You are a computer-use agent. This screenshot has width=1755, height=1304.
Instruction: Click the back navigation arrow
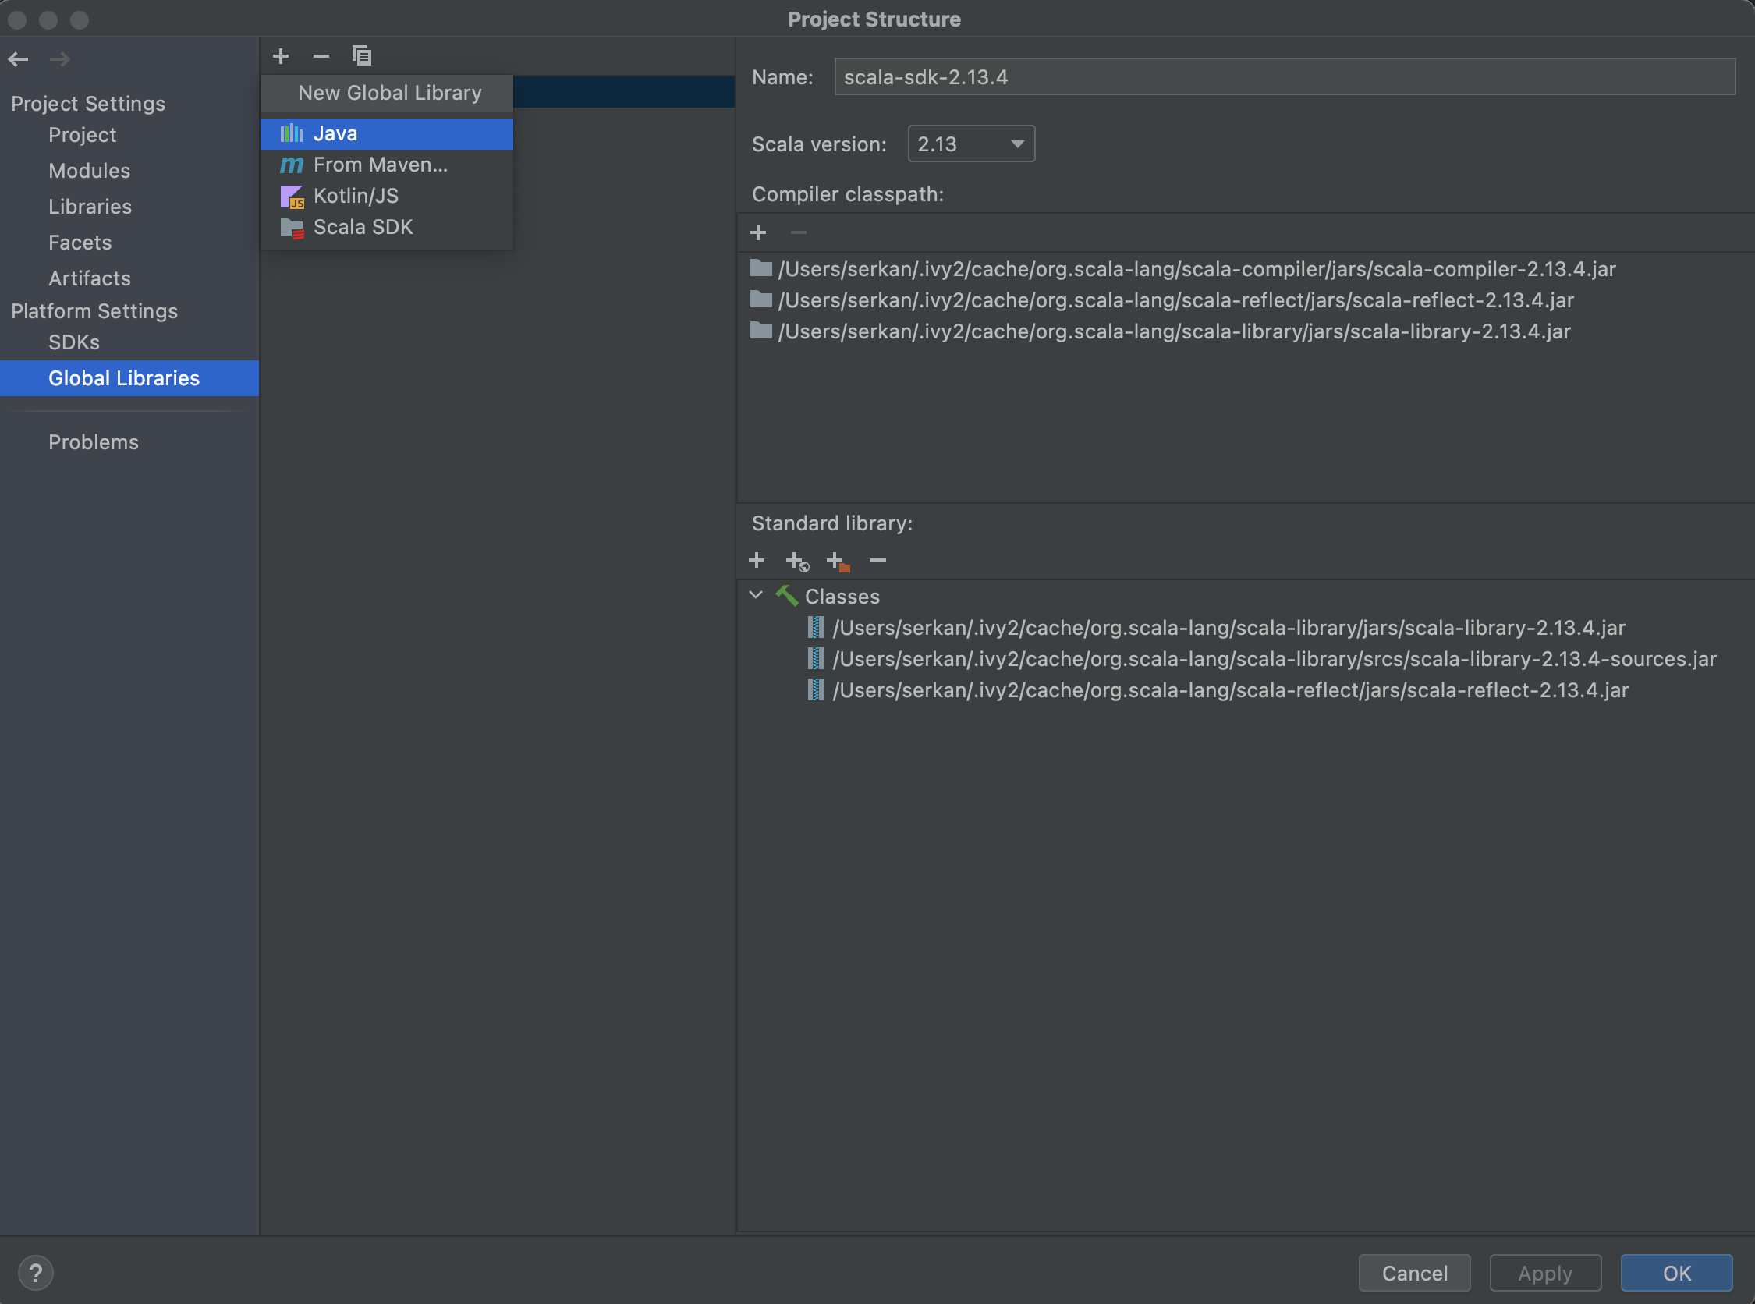18,59
